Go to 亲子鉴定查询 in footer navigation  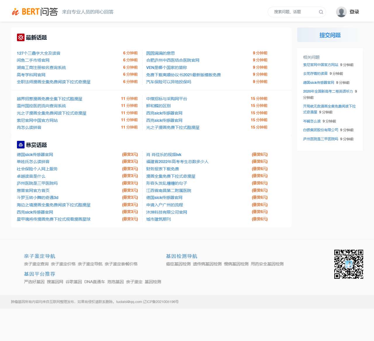coord(36,264)
